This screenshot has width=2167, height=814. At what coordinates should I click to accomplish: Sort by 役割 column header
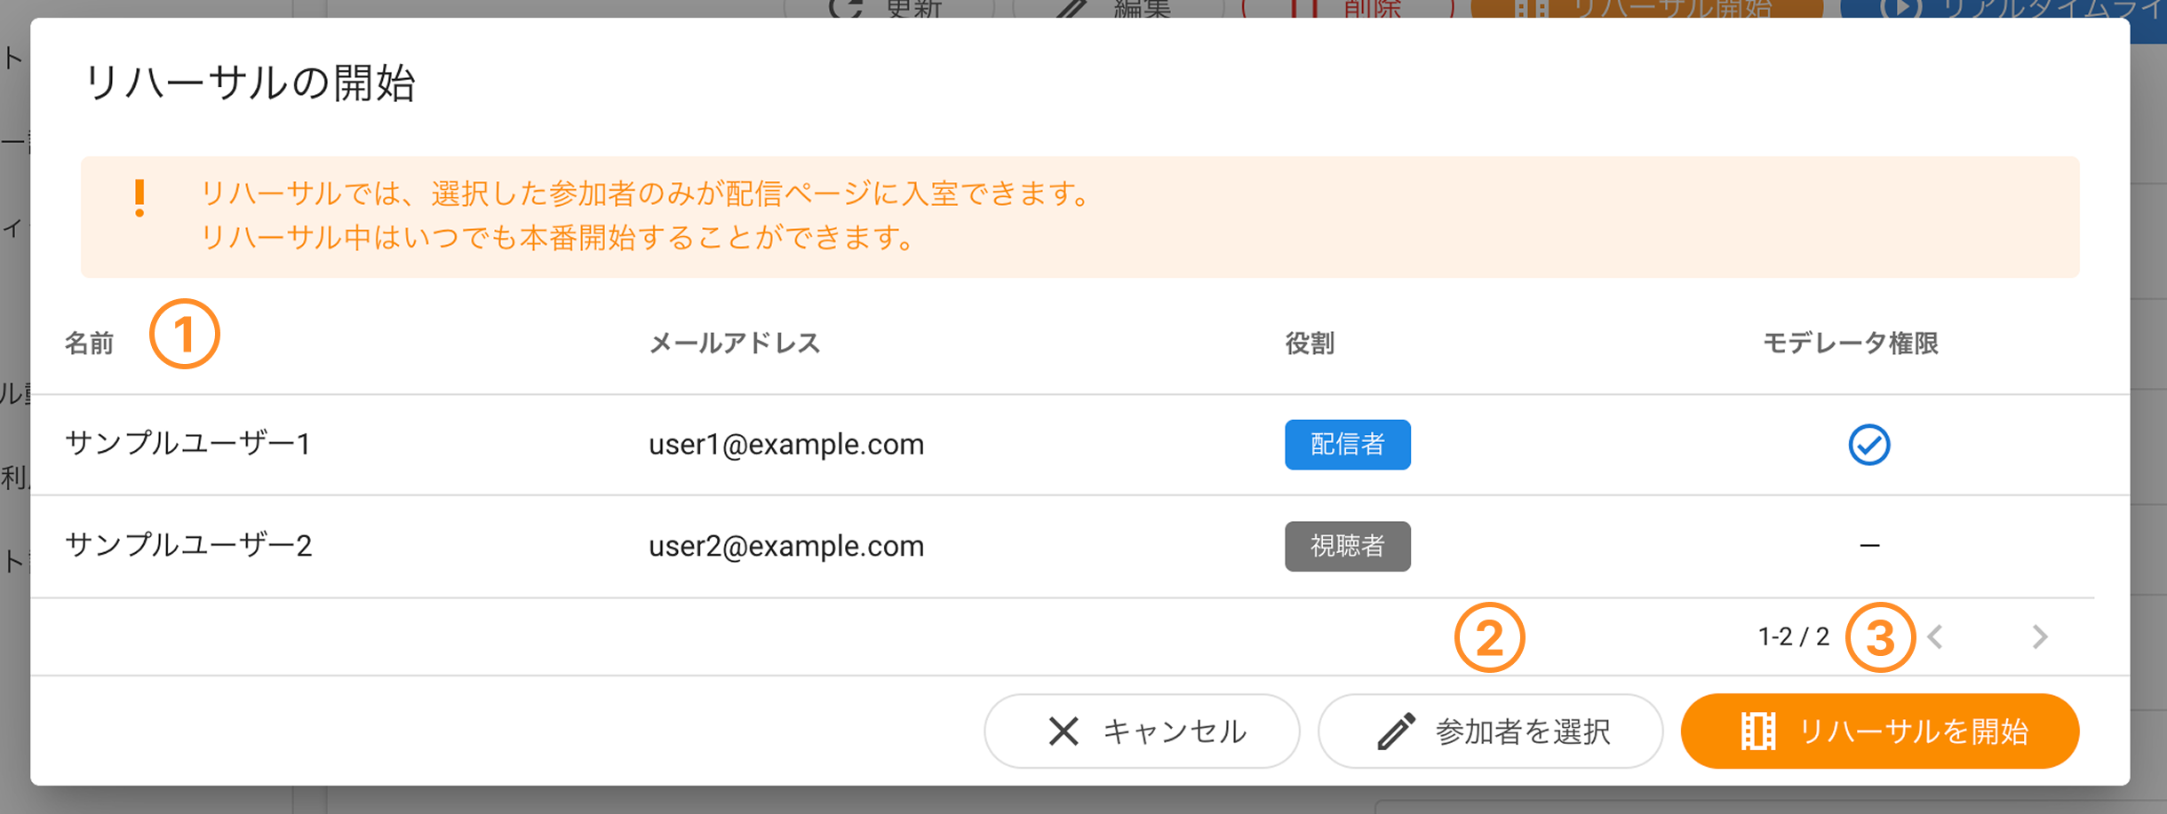coord(1310,344)
